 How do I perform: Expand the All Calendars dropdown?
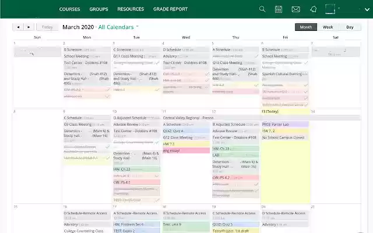(118, 27)
